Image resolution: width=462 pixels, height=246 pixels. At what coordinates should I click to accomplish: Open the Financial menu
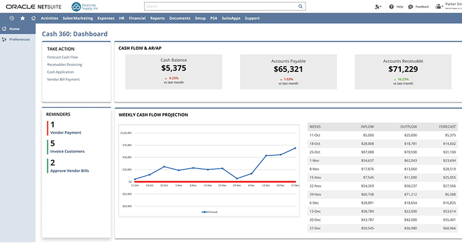pyautogui.click(x=137, y=19)
